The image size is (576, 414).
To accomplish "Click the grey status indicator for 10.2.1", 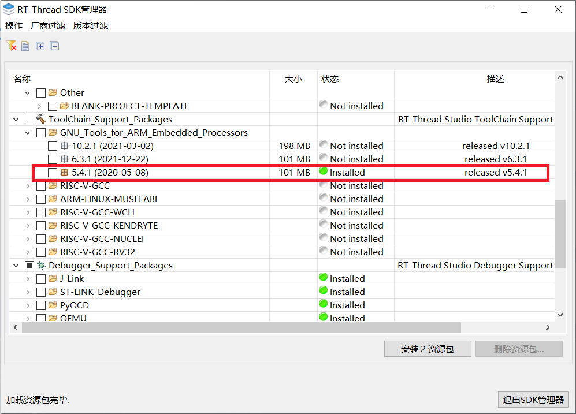I will click(324, 144).
